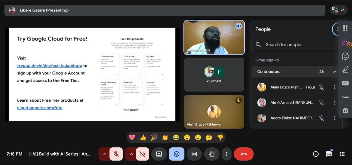Send the thinking face reaction

pyautogui.click(x=209, y=137)
